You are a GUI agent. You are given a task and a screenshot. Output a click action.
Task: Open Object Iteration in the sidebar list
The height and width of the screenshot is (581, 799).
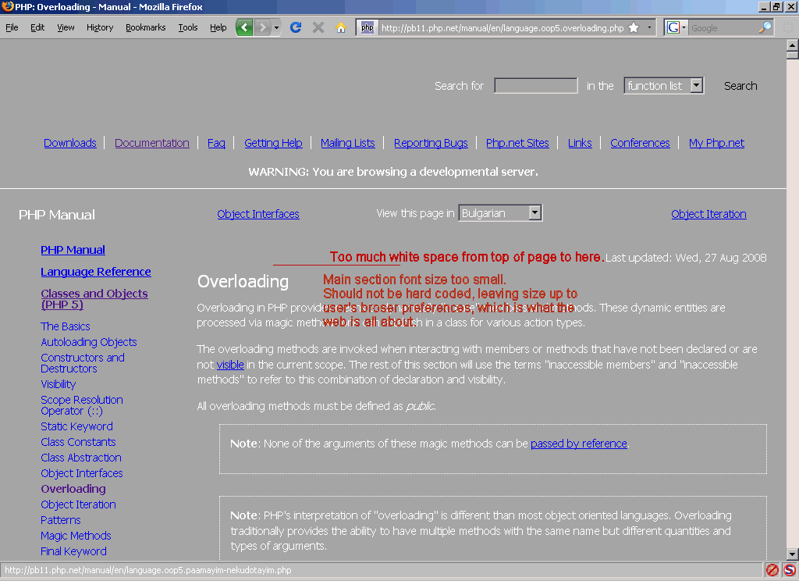click(x=78, y=504)
